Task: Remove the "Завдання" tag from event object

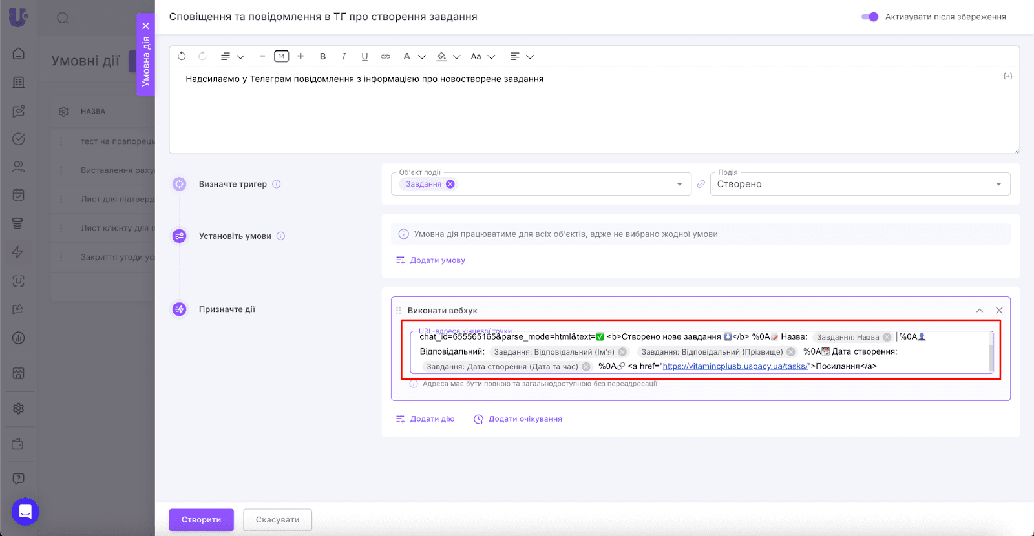Action: 450,184
